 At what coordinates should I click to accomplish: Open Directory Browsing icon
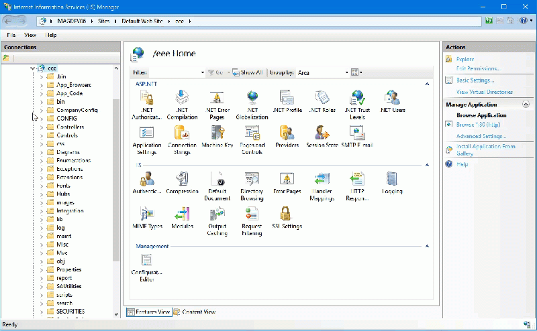point(252,186)
